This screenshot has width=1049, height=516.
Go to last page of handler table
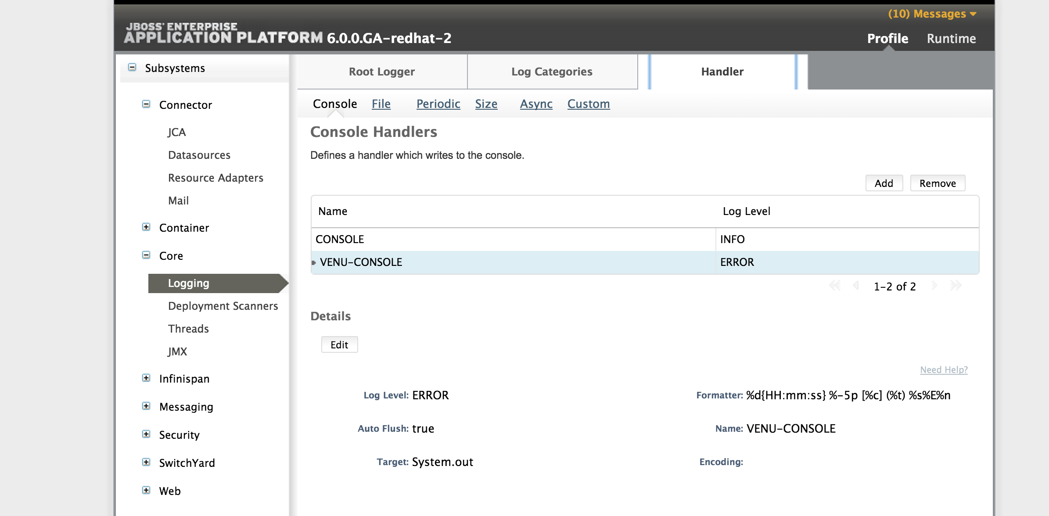pos(956,286)
